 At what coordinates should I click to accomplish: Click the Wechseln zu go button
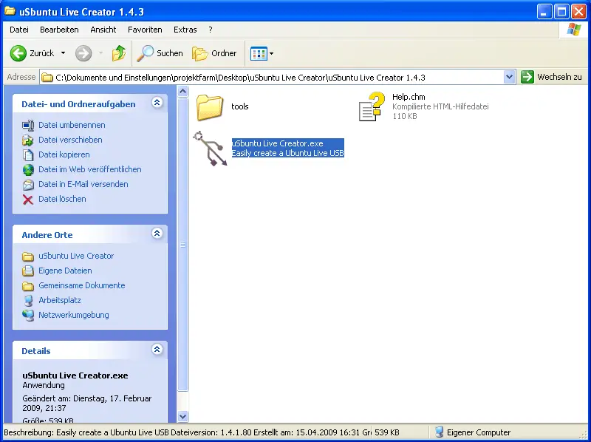coord(551,77)
